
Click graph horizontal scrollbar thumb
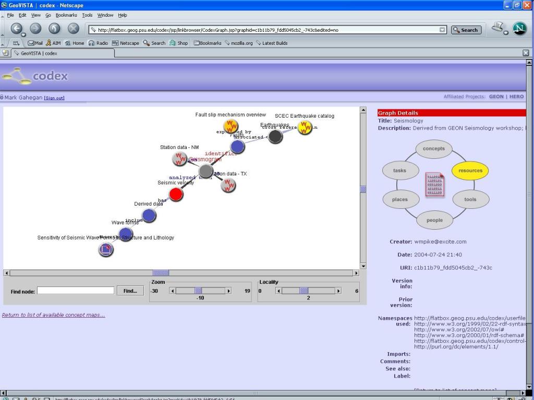(x=161, y=273)
